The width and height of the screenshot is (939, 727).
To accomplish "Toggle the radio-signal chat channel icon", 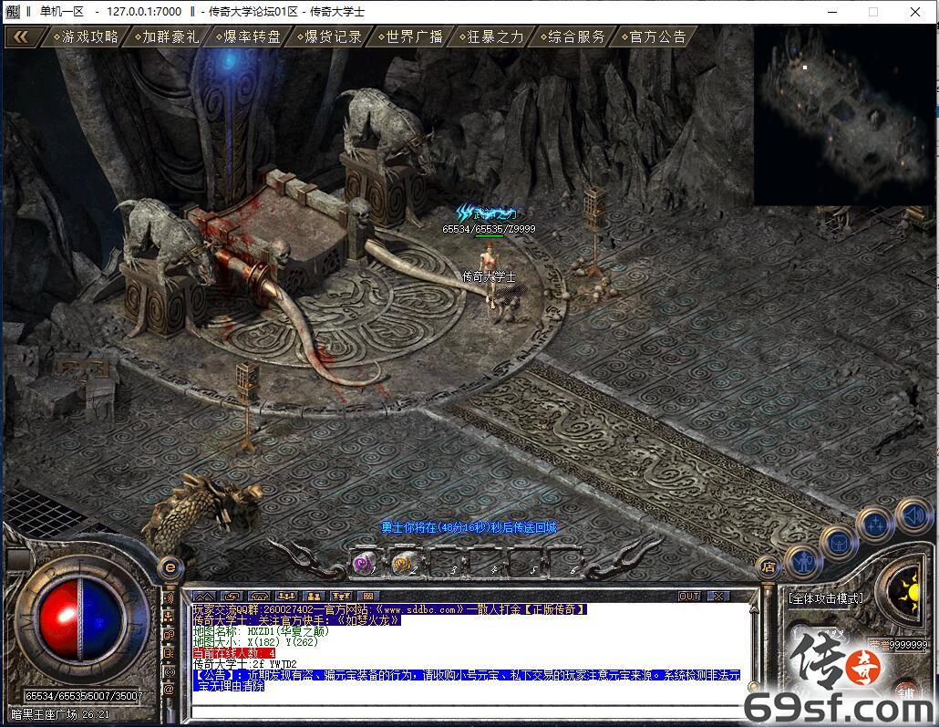I will point(170,672).
